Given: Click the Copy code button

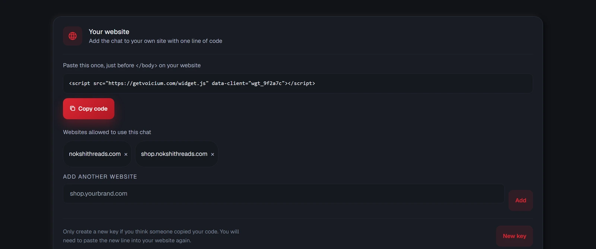Looking at the screenshot, I should pyautogui.click(x=89, y=109).
